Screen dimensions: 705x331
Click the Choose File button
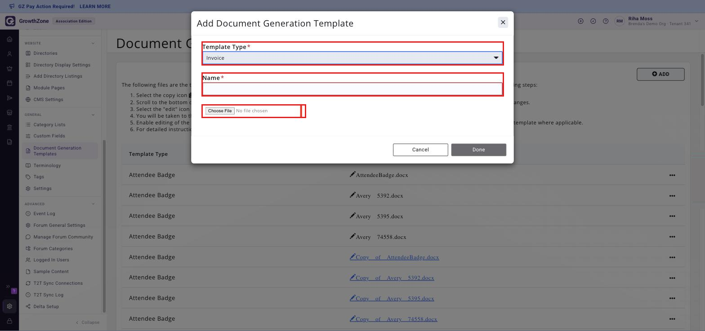point(220,111)
